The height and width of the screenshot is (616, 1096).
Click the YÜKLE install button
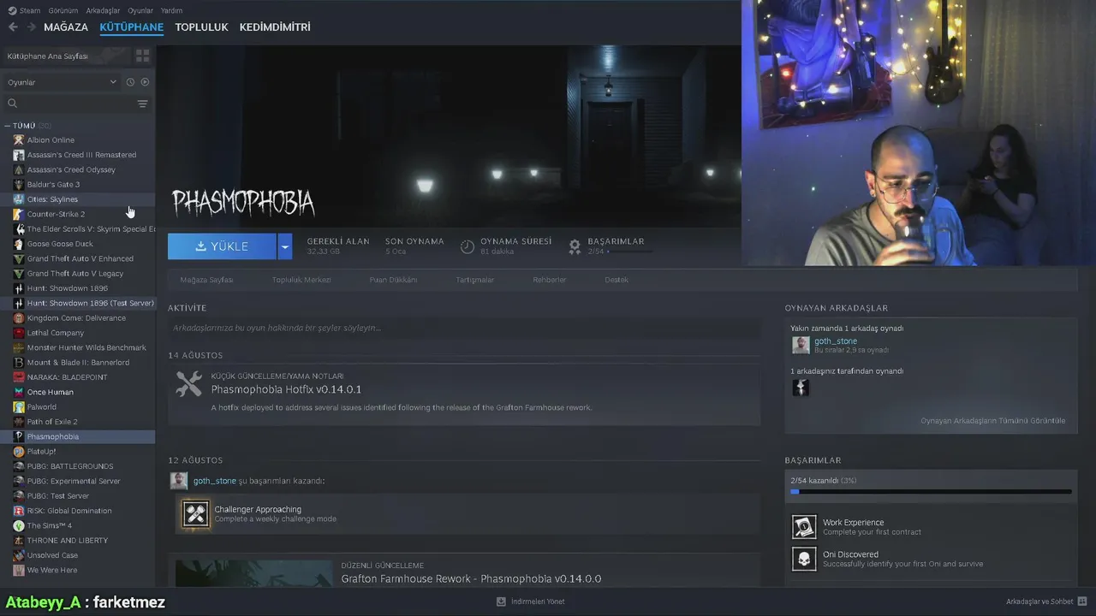[222, 246]
